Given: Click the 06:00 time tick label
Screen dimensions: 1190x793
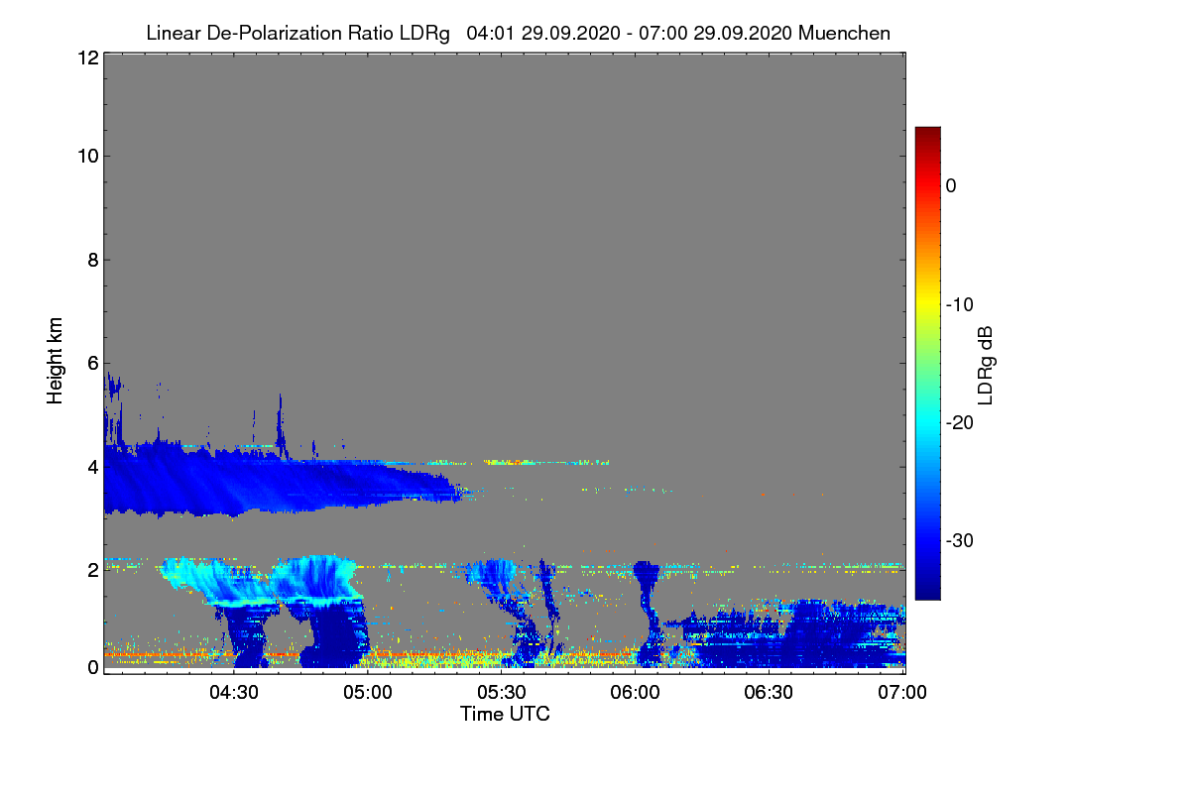Looking at the screenshot, I should point(636,692).
